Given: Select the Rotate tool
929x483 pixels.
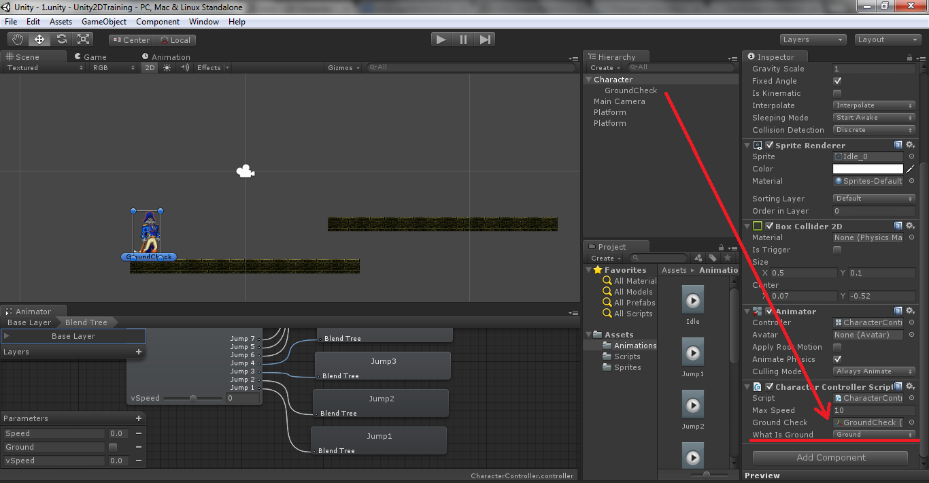Looking at the screenshot, I should (x=61, y=39).
